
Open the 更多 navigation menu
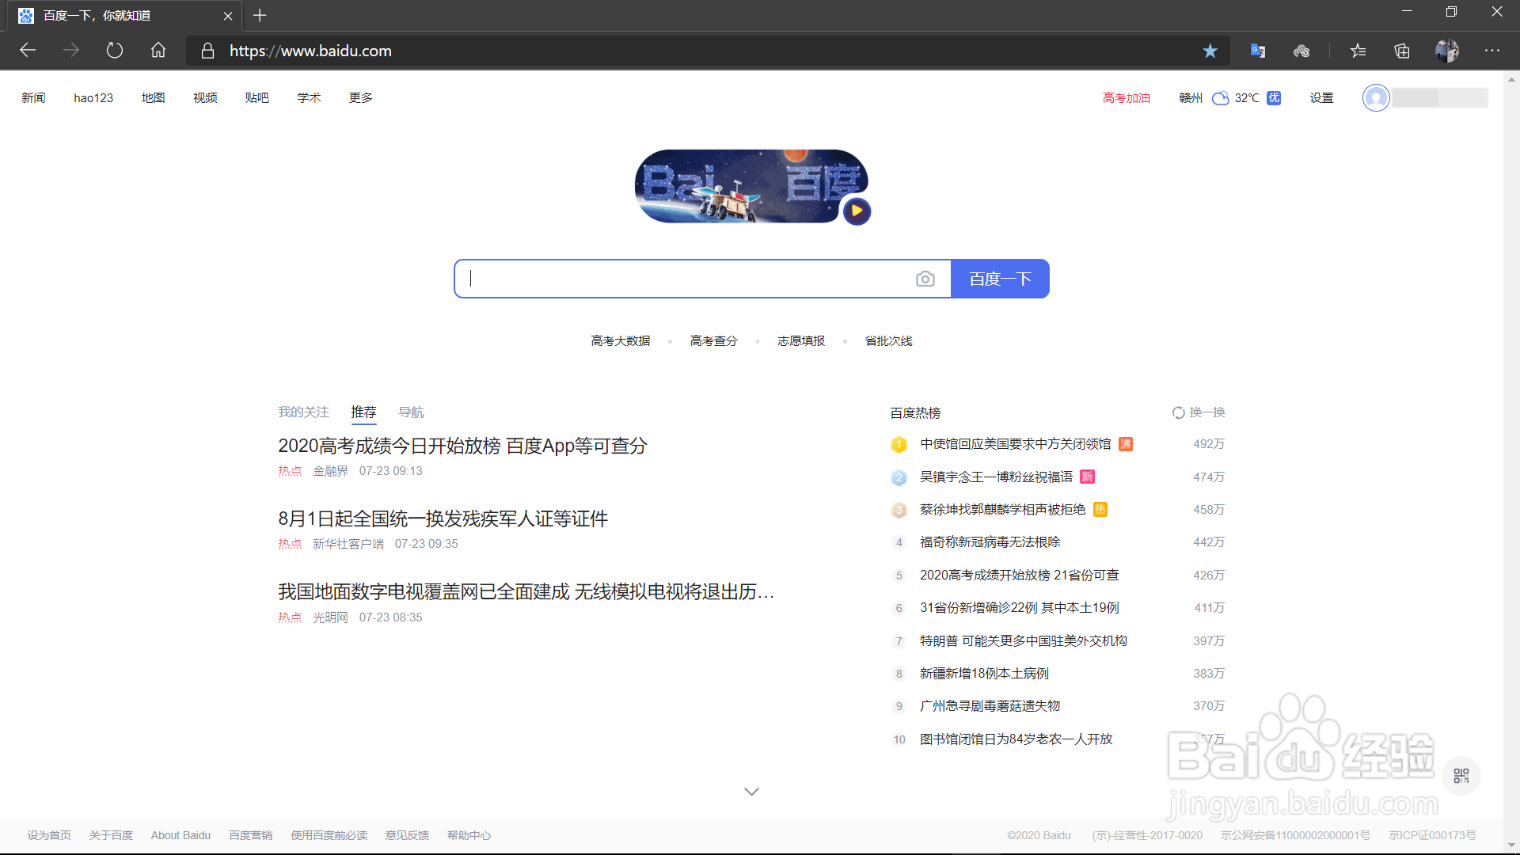tap(360, 97)
